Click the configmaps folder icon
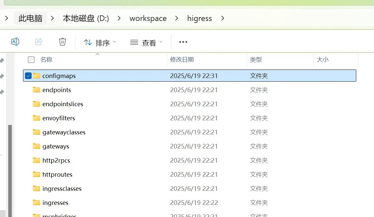The width and height of the screenshot is (374, 217). (x=37, y=76)
